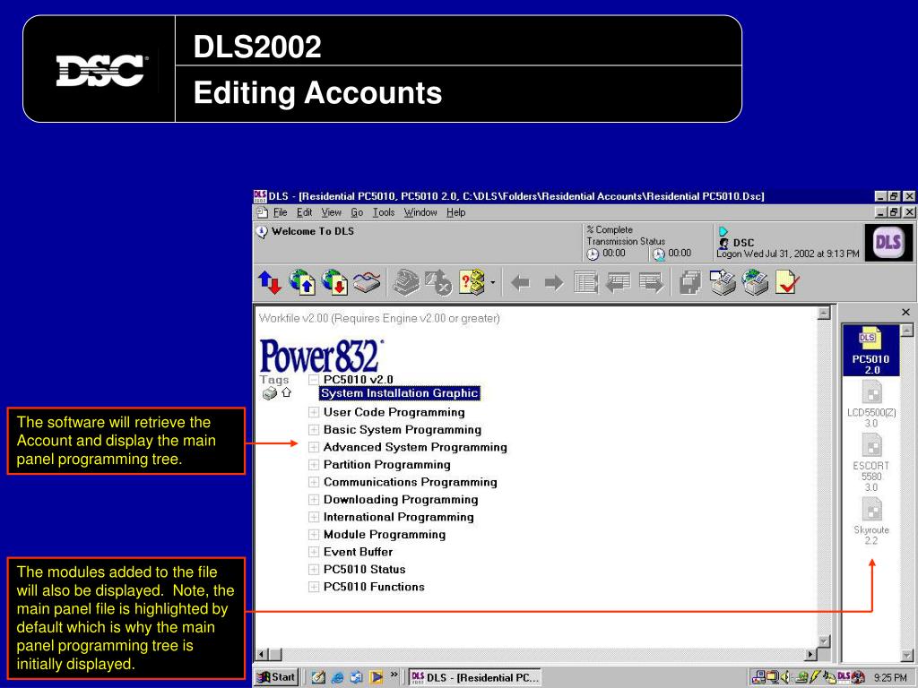This screenshot has height=688, width=918.
Task: Open the Tools menu
Action: click(x=384, y=212)
